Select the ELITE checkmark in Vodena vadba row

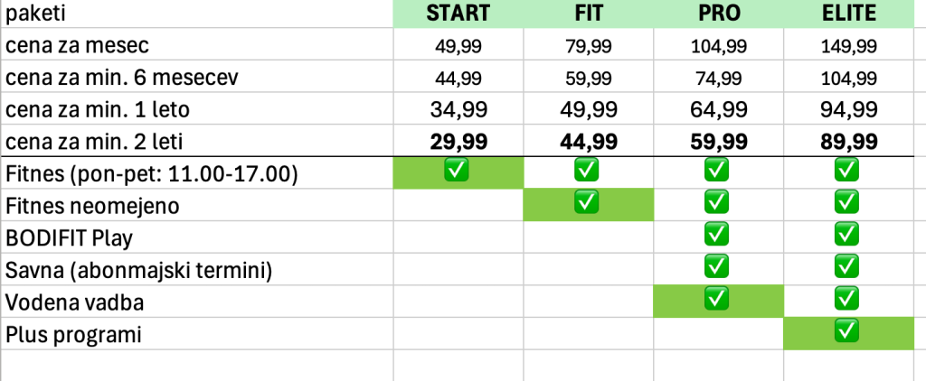pos(847,300)
